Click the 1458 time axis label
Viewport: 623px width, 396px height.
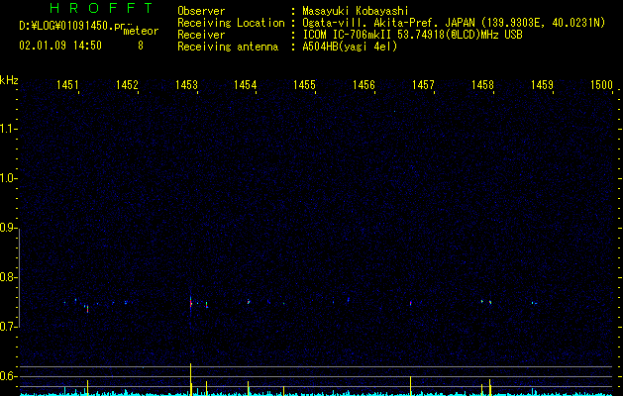tap(482, 85)
